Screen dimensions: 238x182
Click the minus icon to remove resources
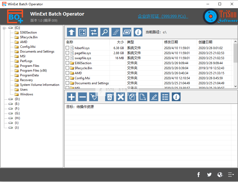click(82, 97)
